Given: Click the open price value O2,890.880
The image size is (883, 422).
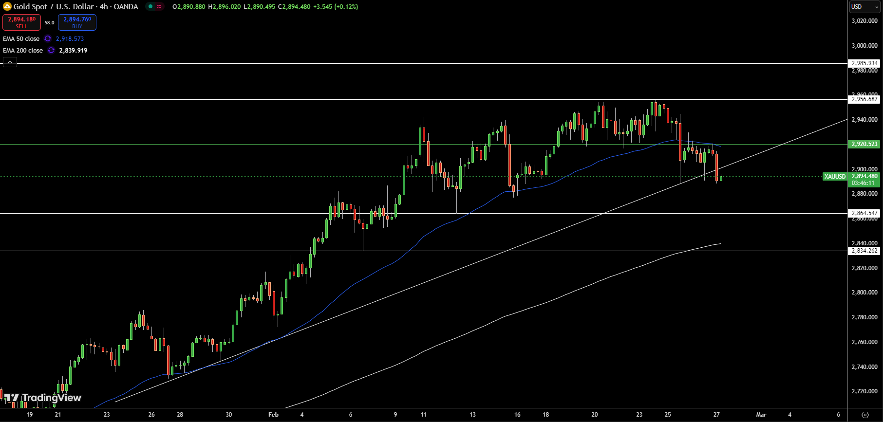Looking at the screenshot, I should 189,7.
